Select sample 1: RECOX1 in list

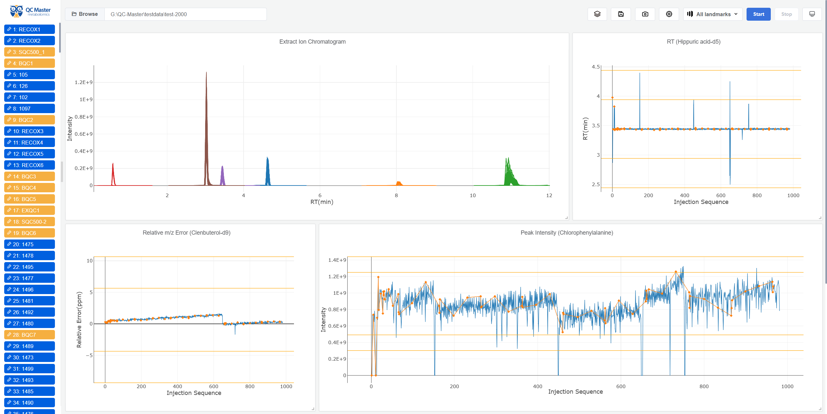coord(29,29)
